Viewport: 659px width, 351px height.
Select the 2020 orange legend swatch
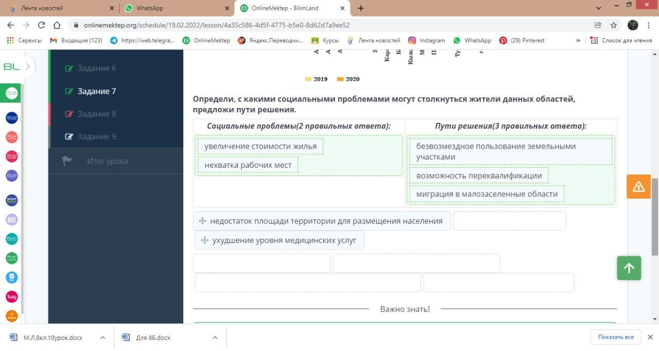pos(340,79)
